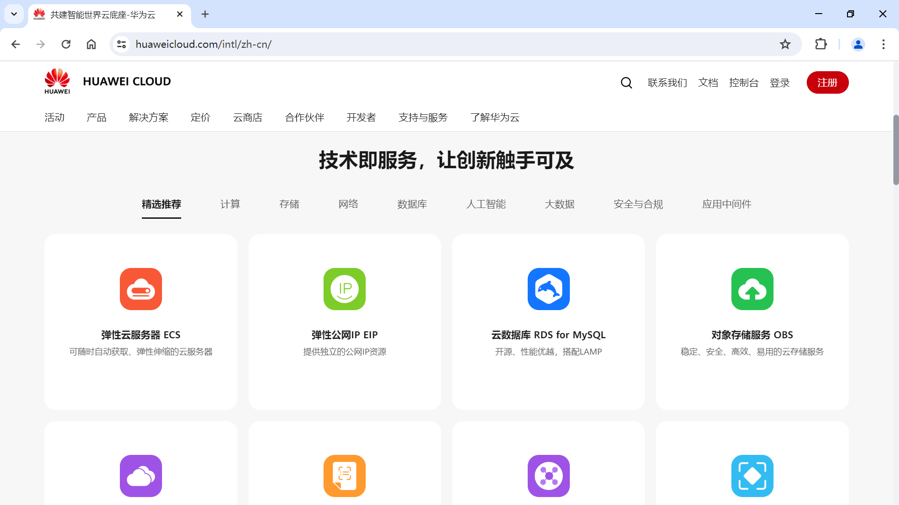Switch to the 存储 tab

[289, 204]
